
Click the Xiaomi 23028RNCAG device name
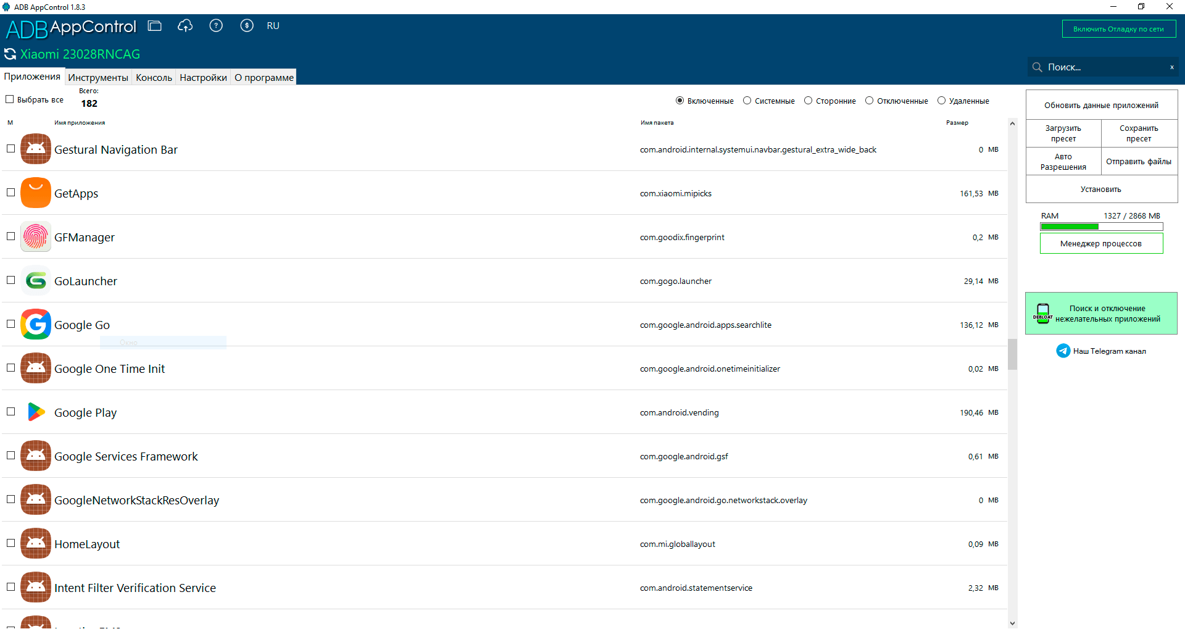coord(80,54)
